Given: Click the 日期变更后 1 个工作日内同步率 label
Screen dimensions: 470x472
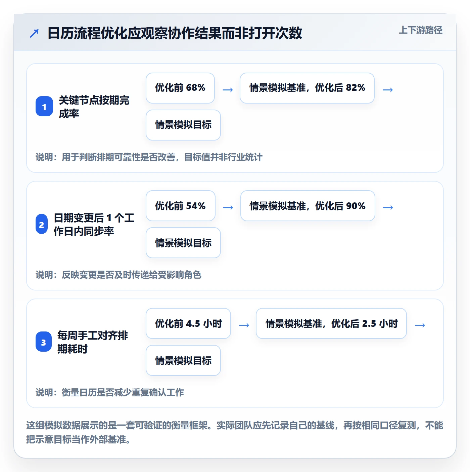Looking at the screenshot, I should click(94, 224).
